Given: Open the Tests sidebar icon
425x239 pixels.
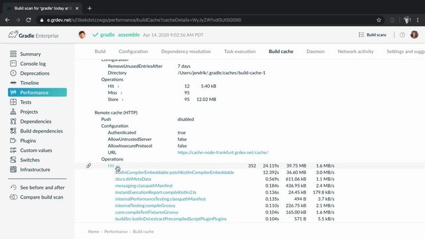Looking at the screenshot, I should tap(13, 102).
